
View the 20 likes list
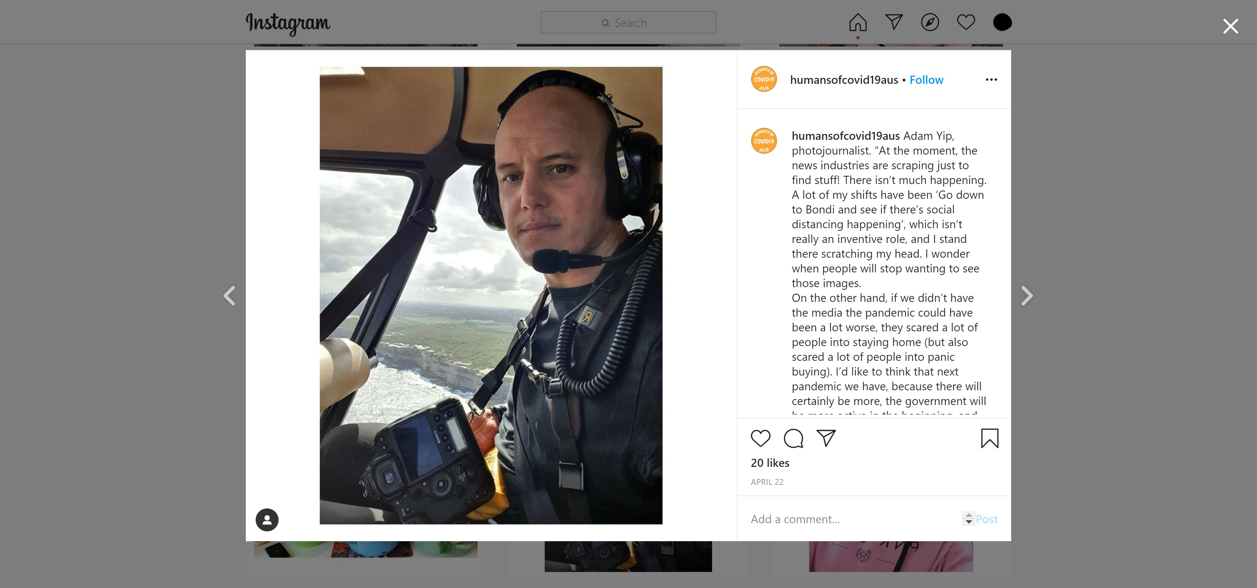tap(770, 463)
